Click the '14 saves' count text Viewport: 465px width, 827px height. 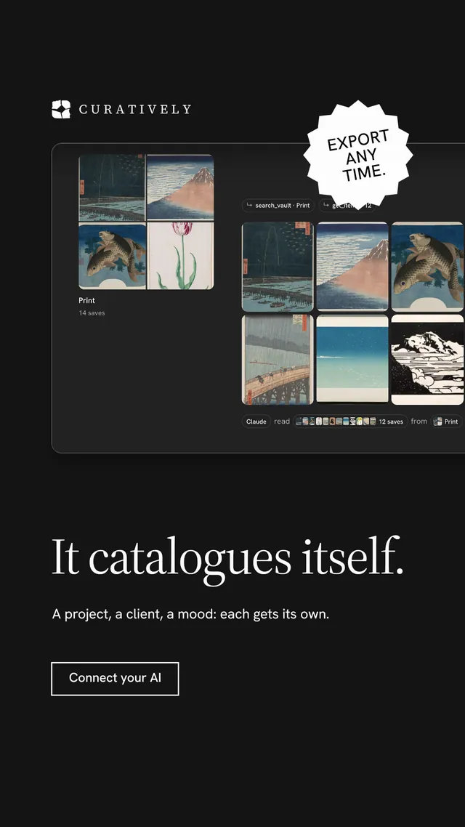[x=92, y=312]
